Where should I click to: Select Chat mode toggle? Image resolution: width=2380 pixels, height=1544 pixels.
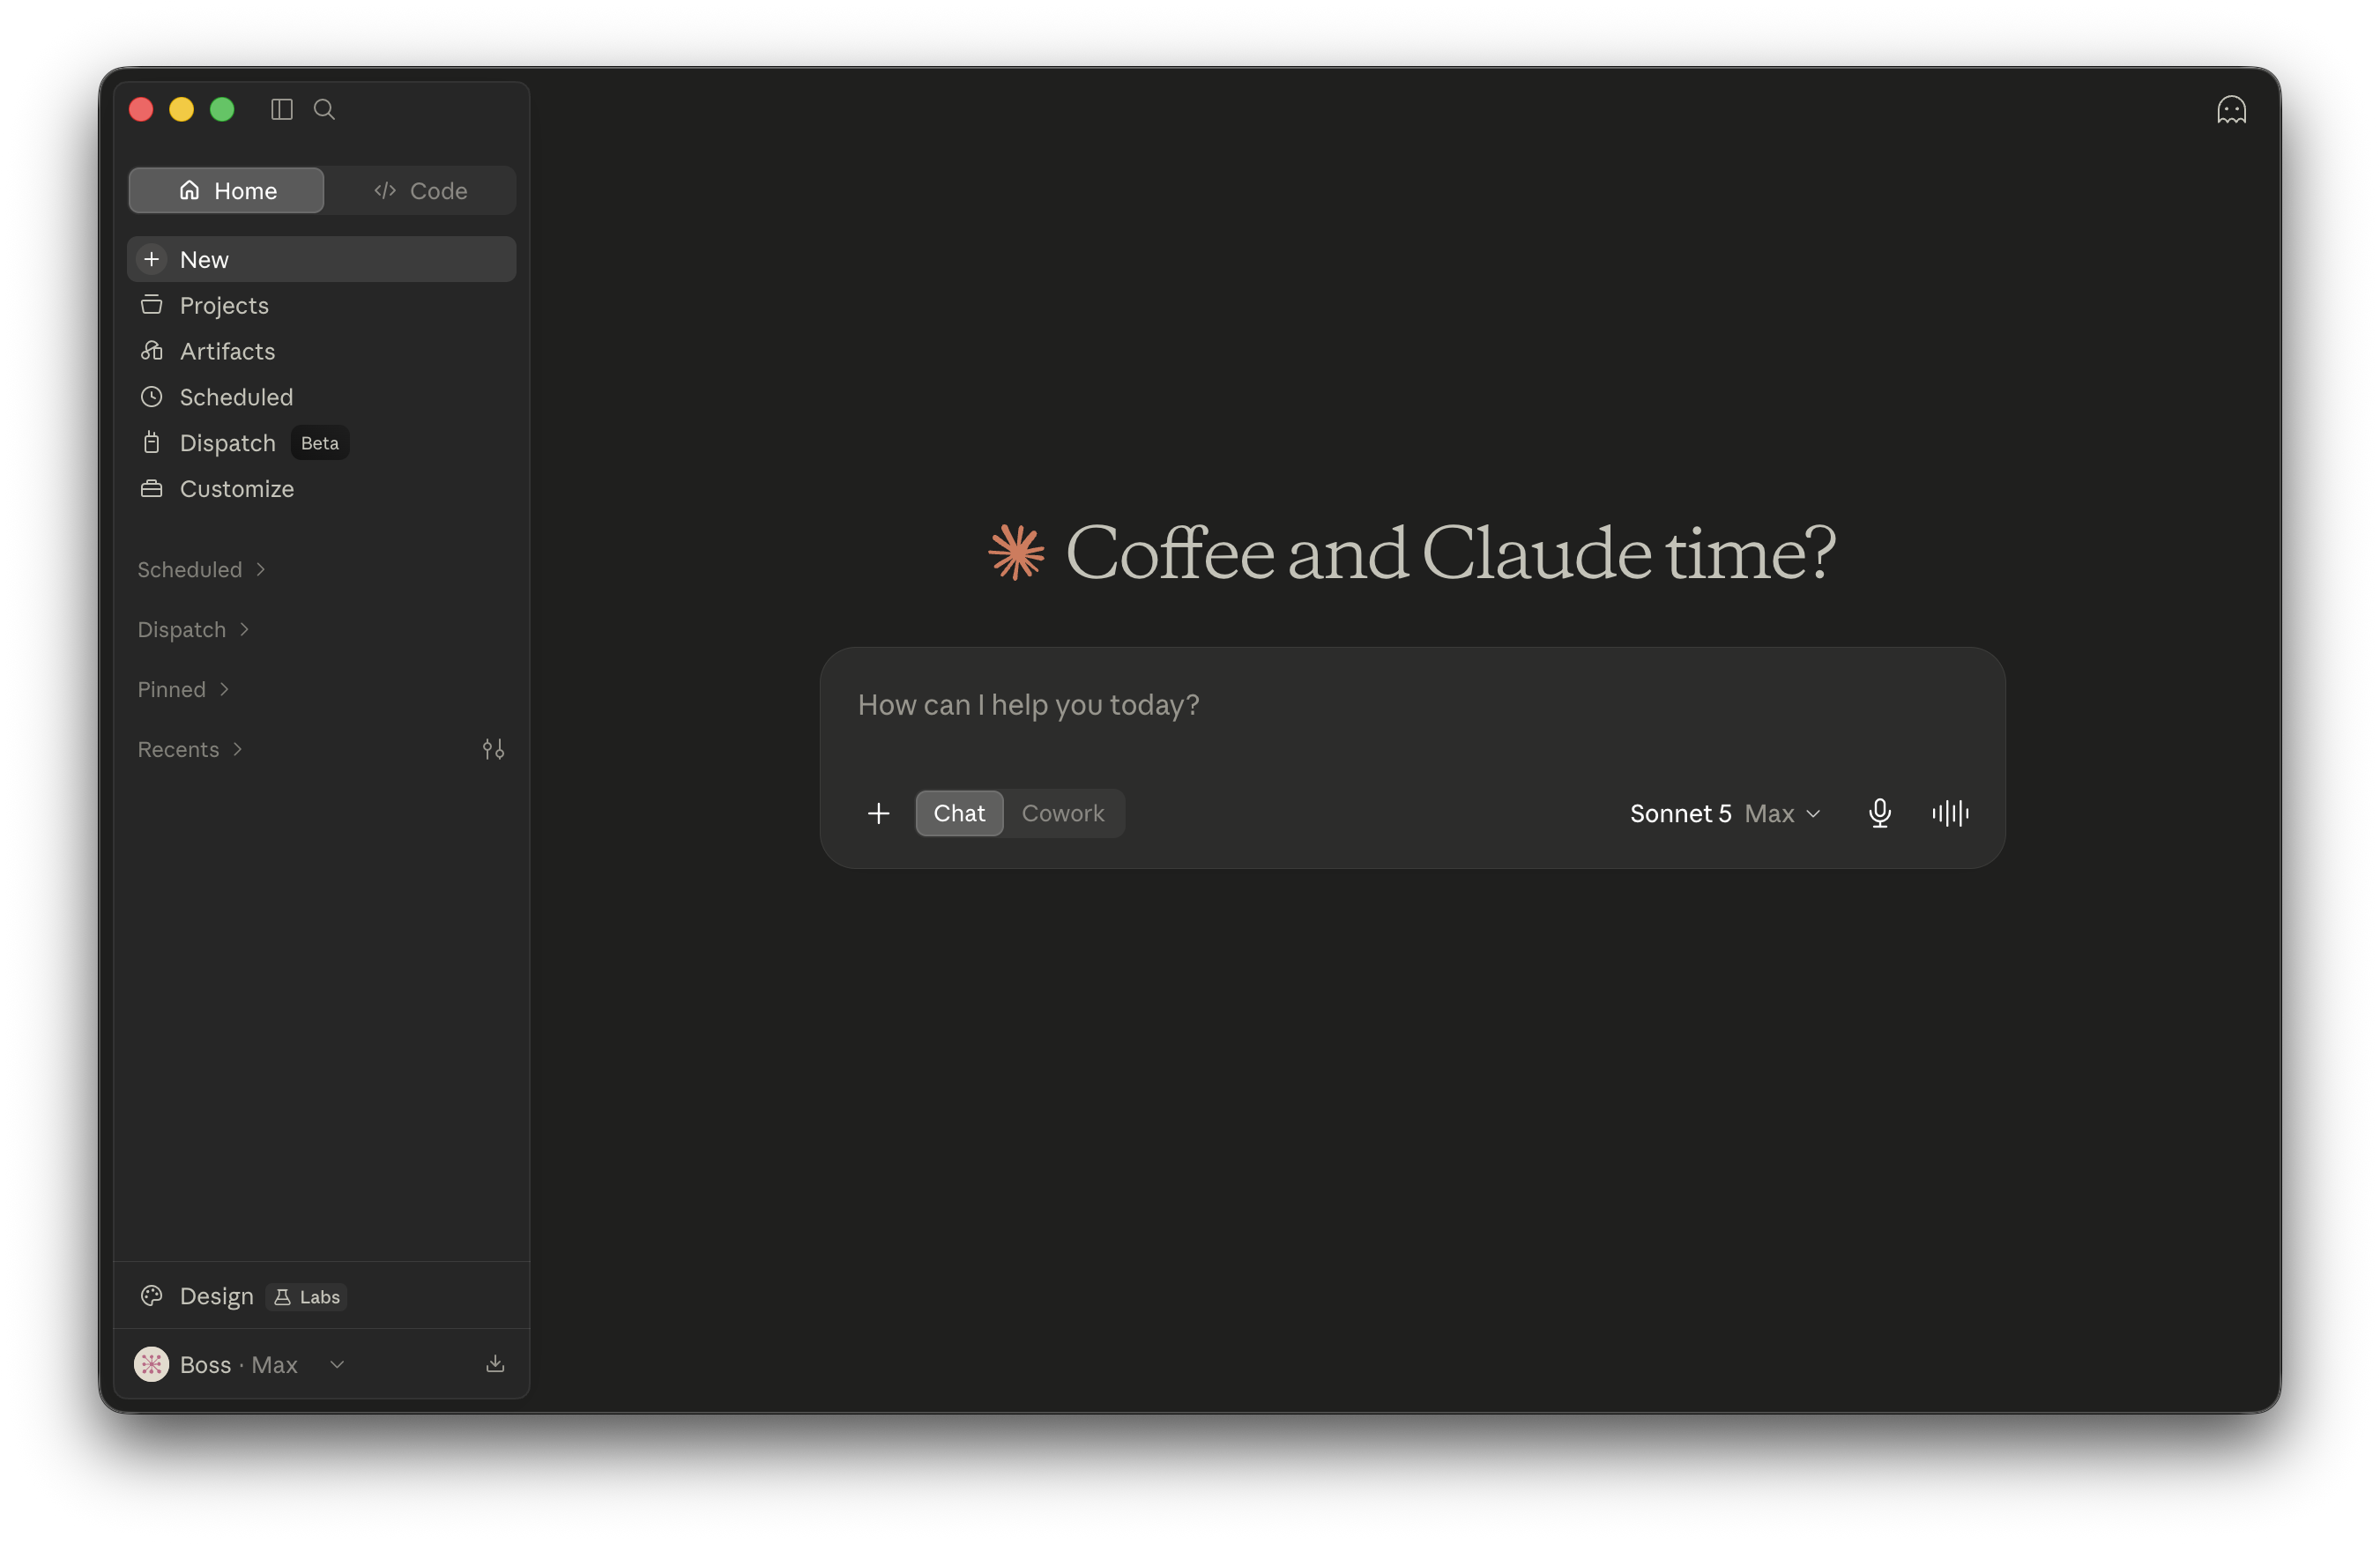[x=959, y=813]
